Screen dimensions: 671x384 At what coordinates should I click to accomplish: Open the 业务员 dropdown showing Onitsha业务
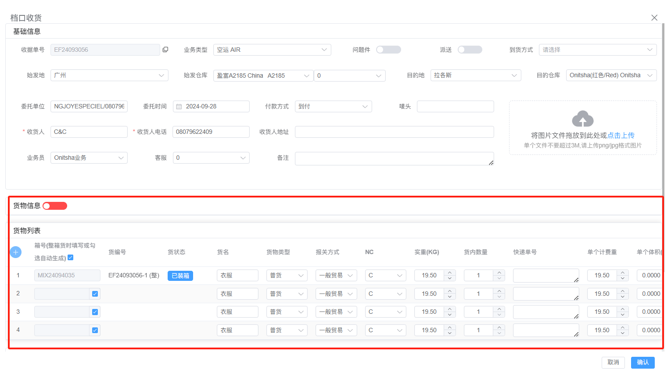89,158
